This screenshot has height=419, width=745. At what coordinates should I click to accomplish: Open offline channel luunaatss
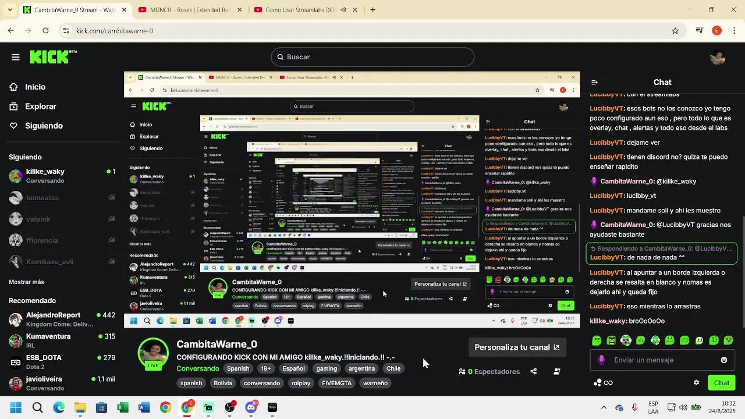[61, 198]
